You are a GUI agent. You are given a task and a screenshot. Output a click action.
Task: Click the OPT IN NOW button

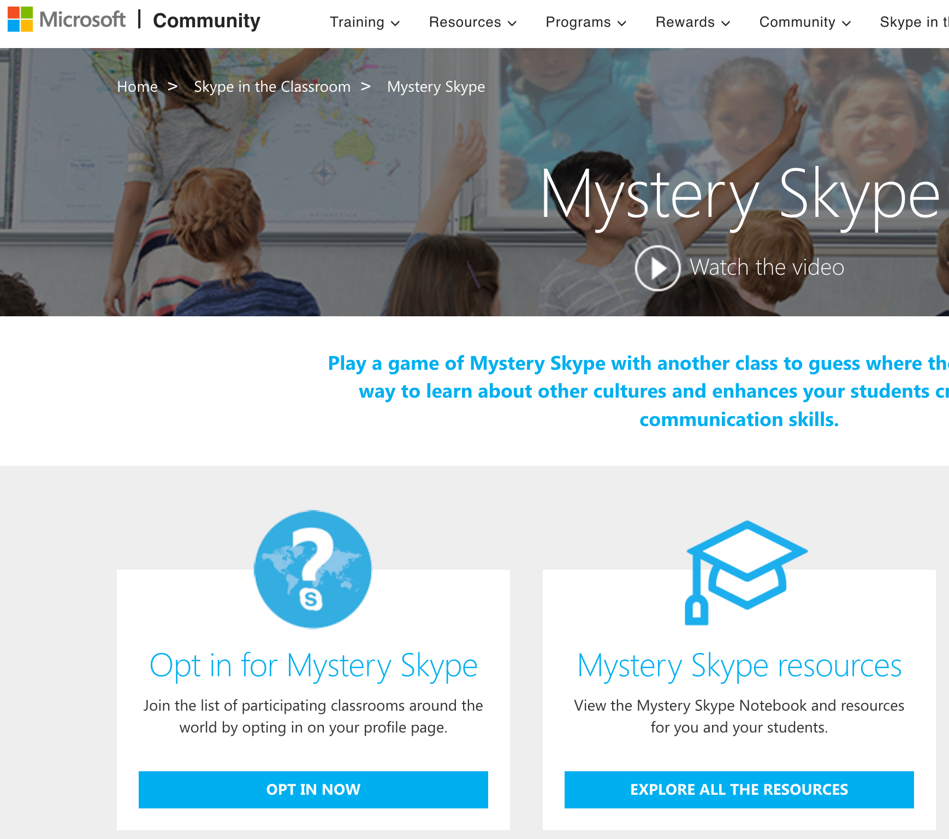click(313, 789)
